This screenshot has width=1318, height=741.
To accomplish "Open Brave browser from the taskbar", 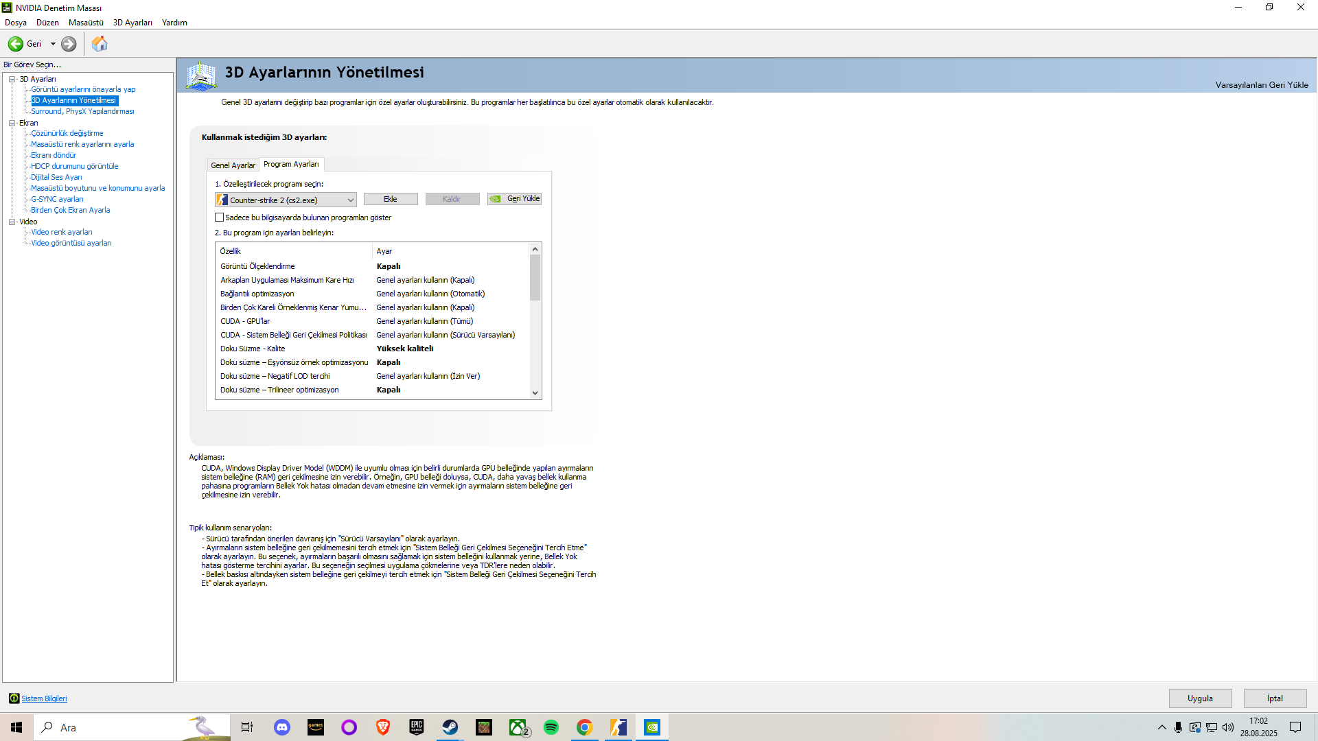I will click(x=383, y=727).
